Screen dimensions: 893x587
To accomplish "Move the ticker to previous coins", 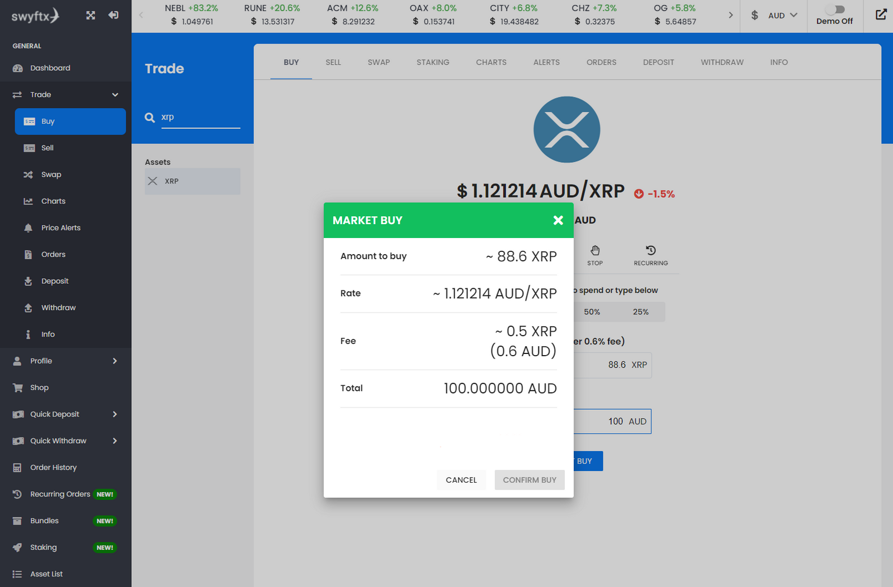I will [x=141, y=15].
